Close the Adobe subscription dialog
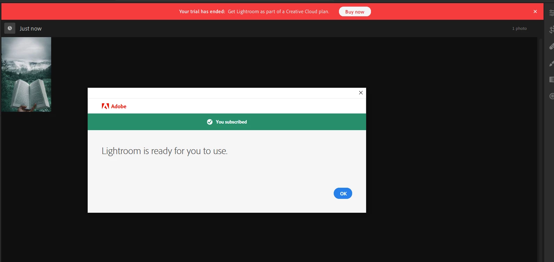 click(x=361, y=93)
